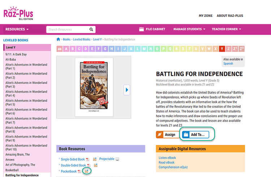
Task: Expand the Resources dropdown
Action: pyautogui.click(x=17, y=29)
